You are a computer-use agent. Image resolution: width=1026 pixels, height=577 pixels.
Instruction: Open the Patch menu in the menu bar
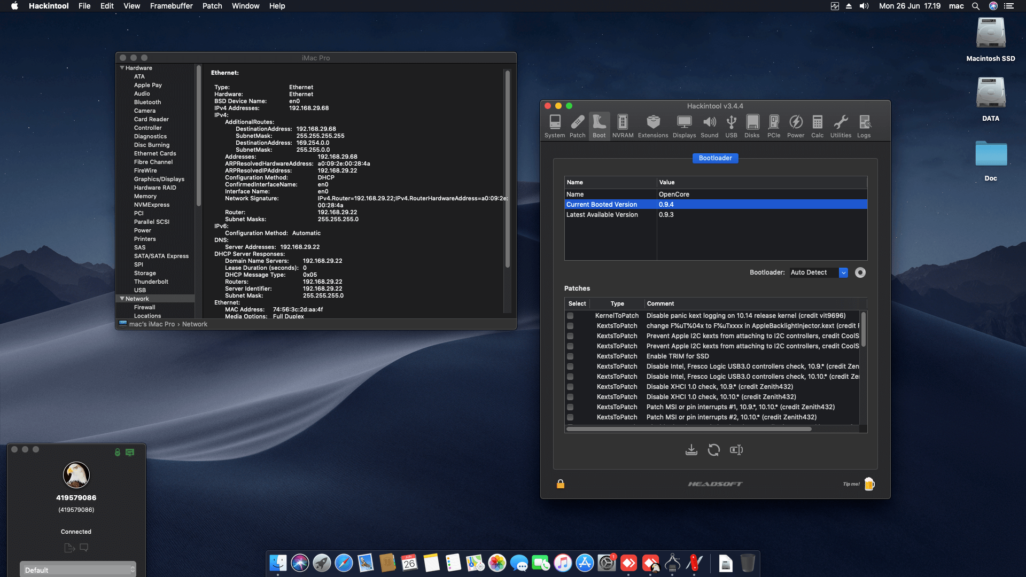pos(212,6)
